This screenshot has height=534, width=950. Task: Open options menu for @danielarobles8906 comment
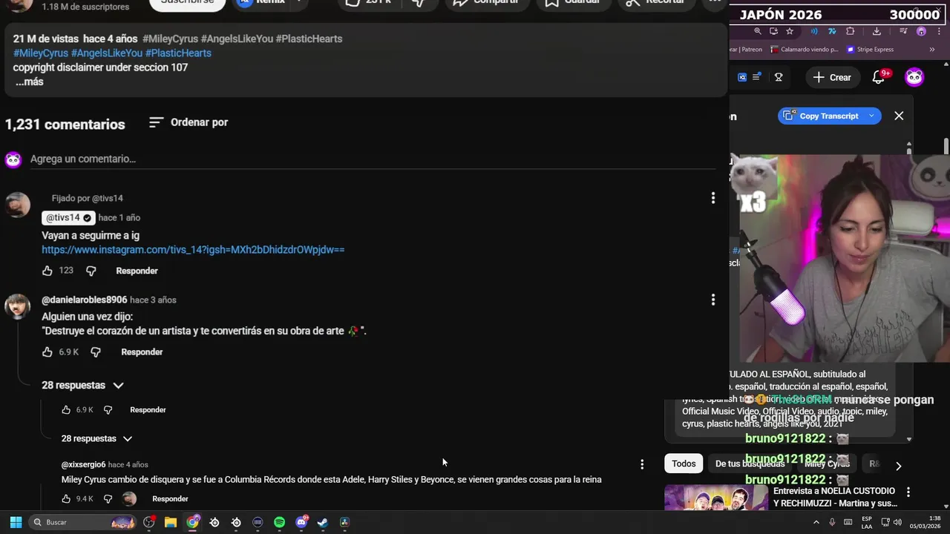(713, 300)
